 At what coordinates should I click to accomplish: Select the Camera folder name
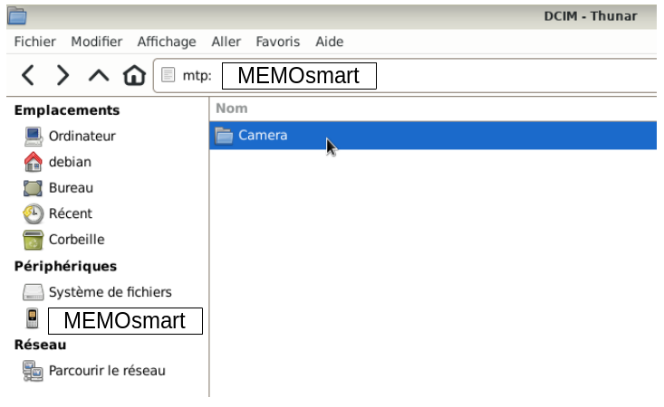[263, 136]
